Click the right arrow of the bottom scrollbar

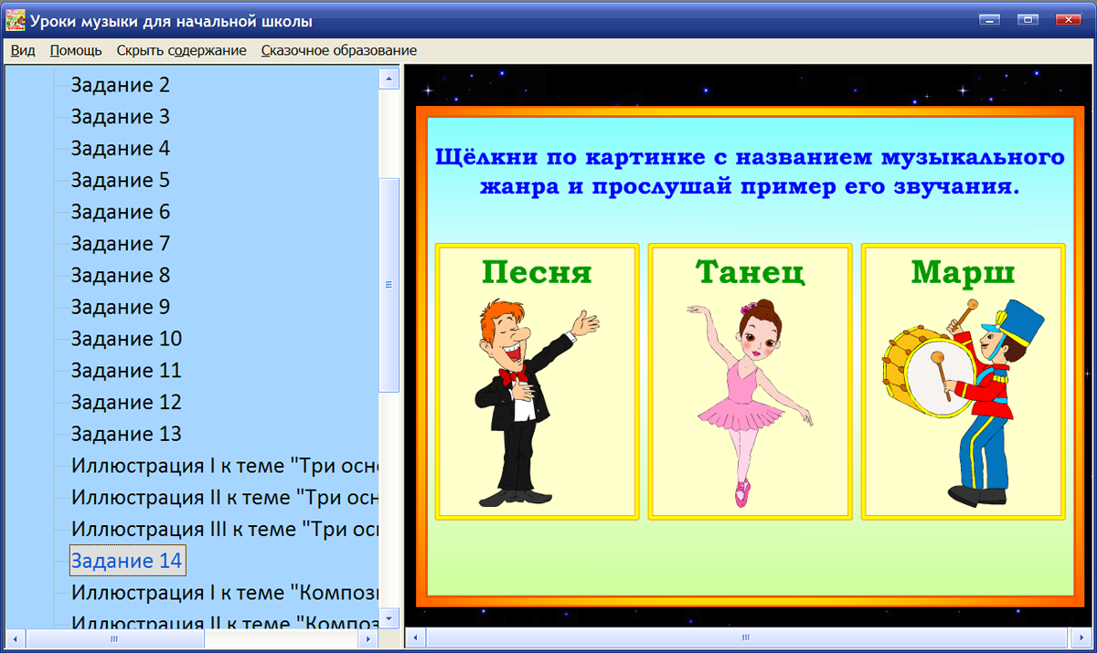1084,638
